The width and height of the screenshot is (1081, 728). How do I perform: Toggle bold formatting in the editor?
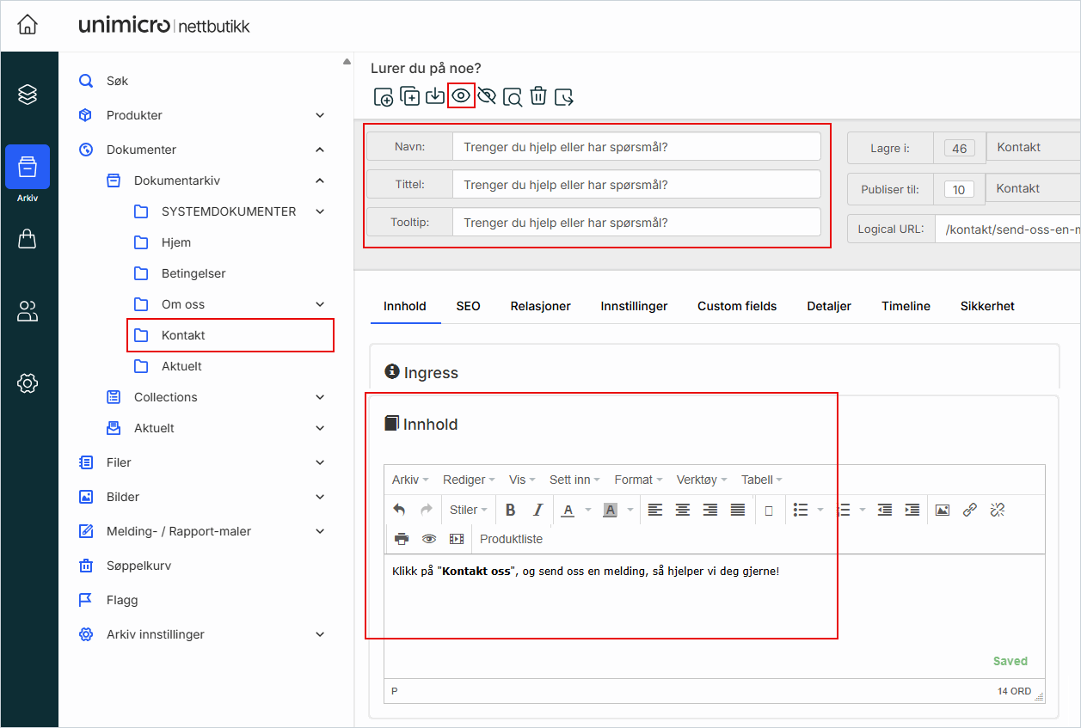point(510,510)
